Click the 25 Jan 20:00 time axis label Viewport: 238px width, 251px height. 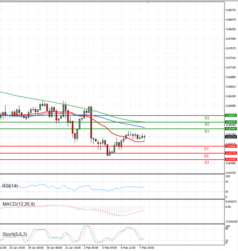(x=17, y=248)
